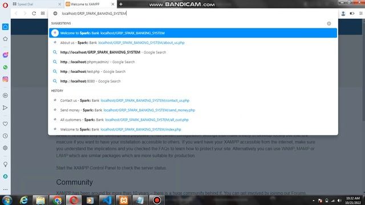Open Windows Start button
Viewport: 365px width, 205px height.
[7, 200]
